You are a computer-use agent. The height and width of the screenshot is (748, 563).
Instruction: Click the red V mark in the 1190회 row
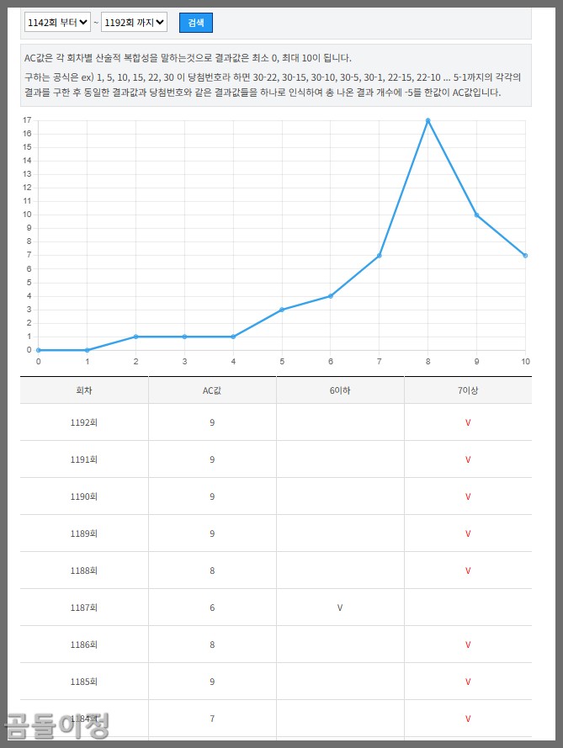point(468,496)
